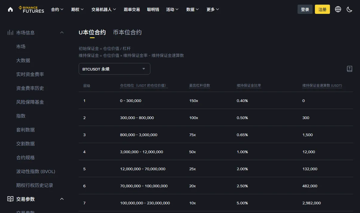Image resolution: width=360 pixels, height=213 pixels.
Task: Open 波动性指数 (BVOL) in sidebar
Action: [x=36, y=171]
